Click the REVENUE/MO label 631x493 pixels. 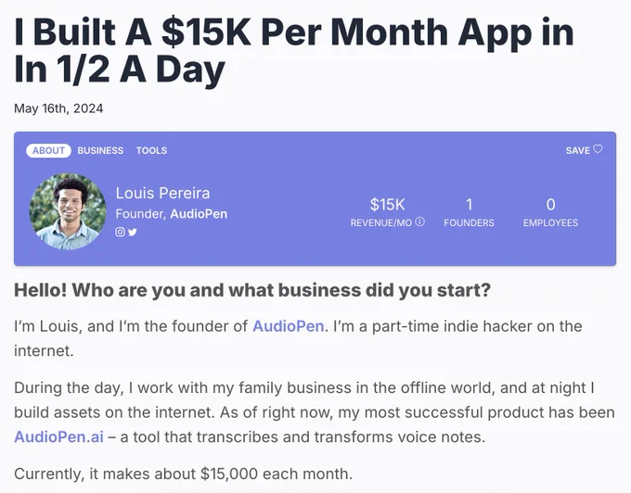[380, 222]
